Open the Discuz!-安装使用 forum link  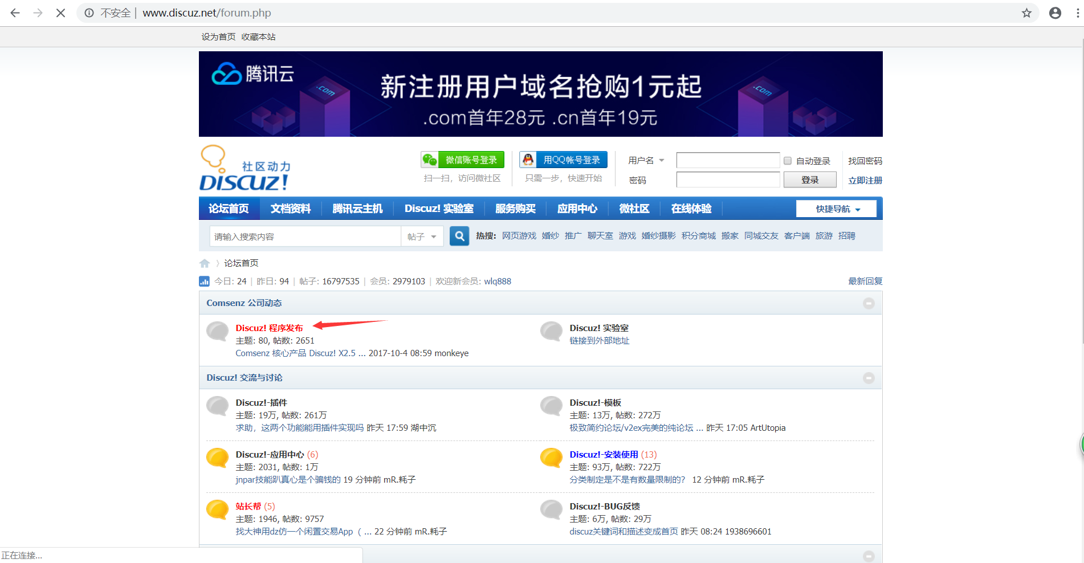[x=604, y=454]
